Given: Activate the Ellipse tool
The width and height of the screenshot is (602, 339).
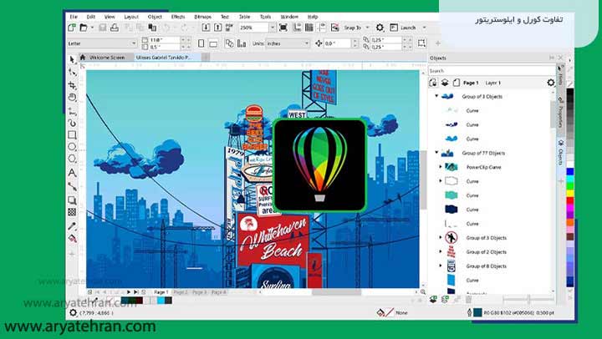Looking at the screenshot, I should [x=73, y=147].
